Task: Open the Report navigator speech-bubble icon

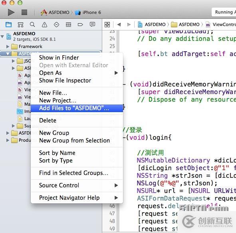Action: point(92,24)
